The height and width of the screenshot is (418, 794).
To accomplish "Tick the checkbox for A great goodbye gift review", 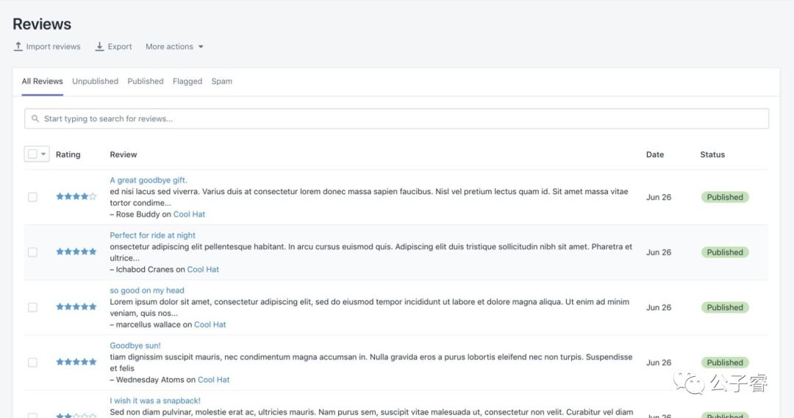I will pos(32,198).
